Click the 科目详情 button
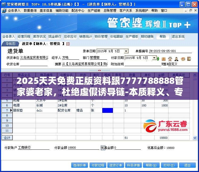 coord(133,165)
